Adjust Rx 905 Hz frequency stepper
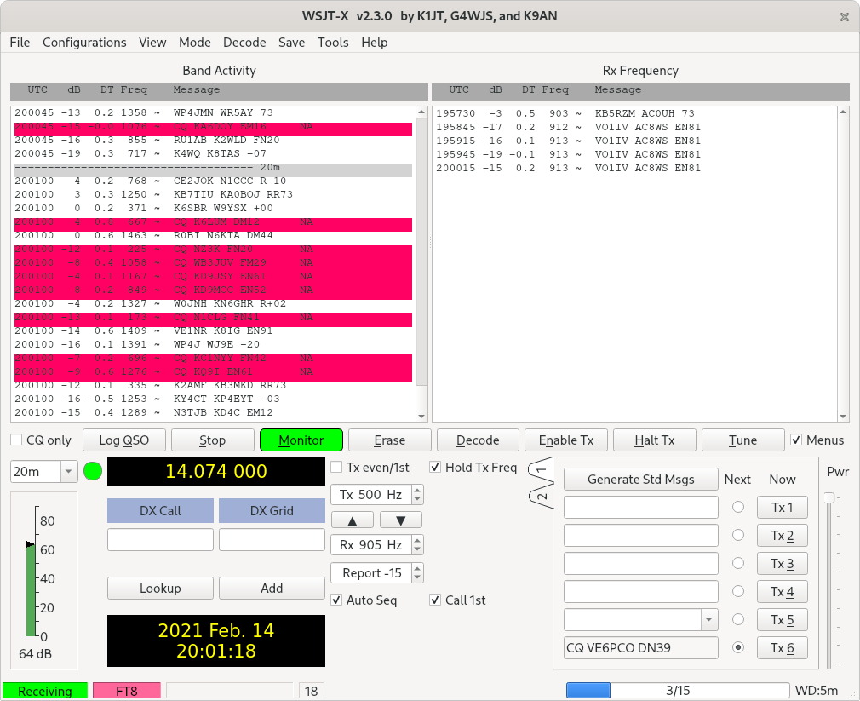The width and height of the screenshot is (860, 701). pos(417,544)
